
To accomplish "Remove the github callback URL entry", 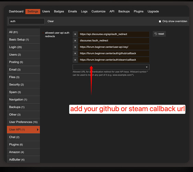I will click(75, 53).
